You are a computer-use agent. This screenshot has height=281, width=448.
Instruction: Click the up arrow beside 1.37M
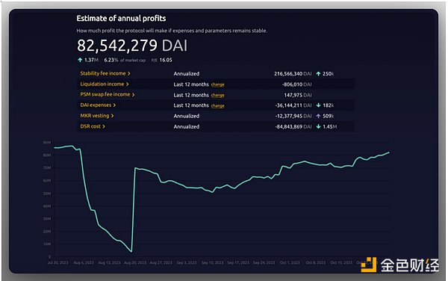[x=80, y=60]
